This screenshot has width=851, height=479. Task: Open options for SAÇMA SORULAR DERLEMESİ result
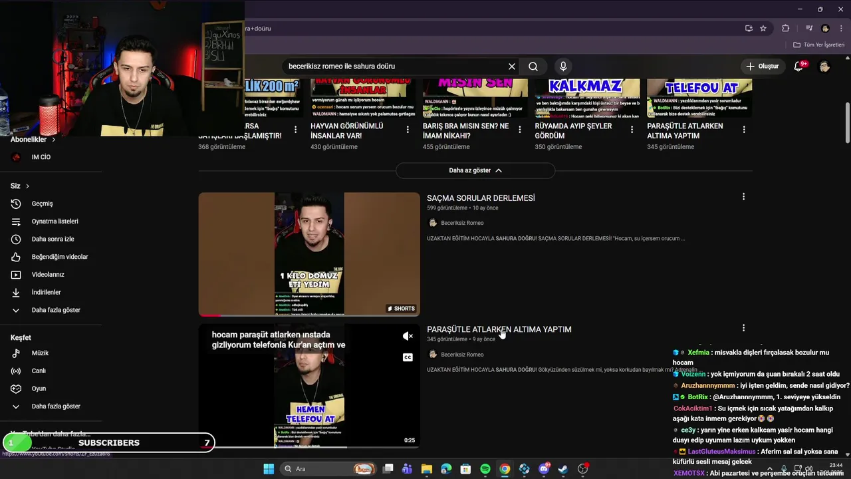click(x=743, y=196)
